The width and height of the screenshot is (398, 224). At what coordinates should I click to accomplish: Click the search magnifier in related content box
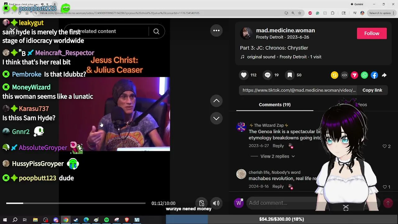[x=156, y=31]
